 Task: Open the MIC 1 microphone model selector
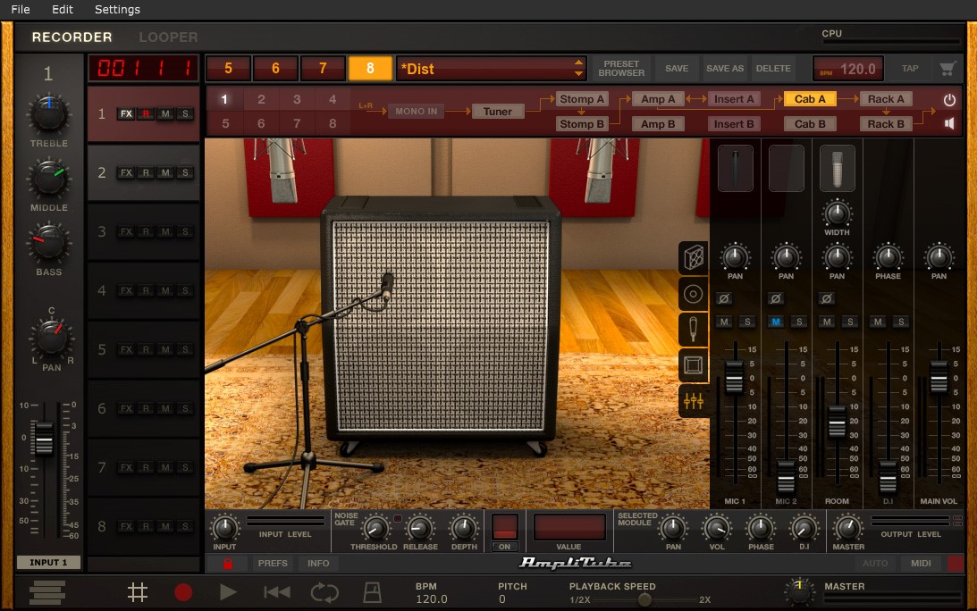[736, 168]
